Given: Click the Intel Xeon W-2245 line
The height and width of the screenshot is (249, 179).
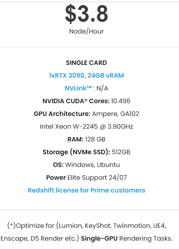Looking at the screenshot, I should click(x=86, y=127).
